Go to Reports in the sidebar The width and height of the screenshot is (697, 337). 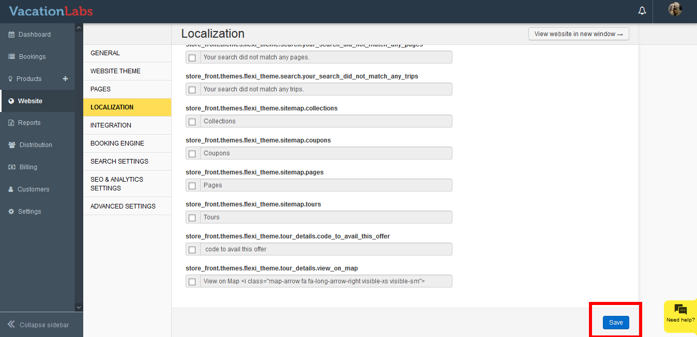coord(29,123)
